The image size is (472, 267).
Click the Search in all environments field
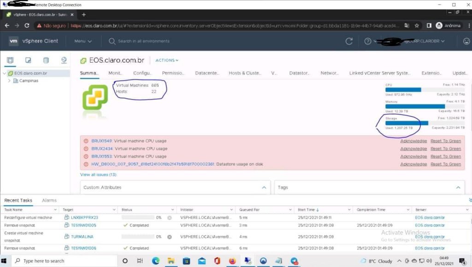[x=144, y=41]
